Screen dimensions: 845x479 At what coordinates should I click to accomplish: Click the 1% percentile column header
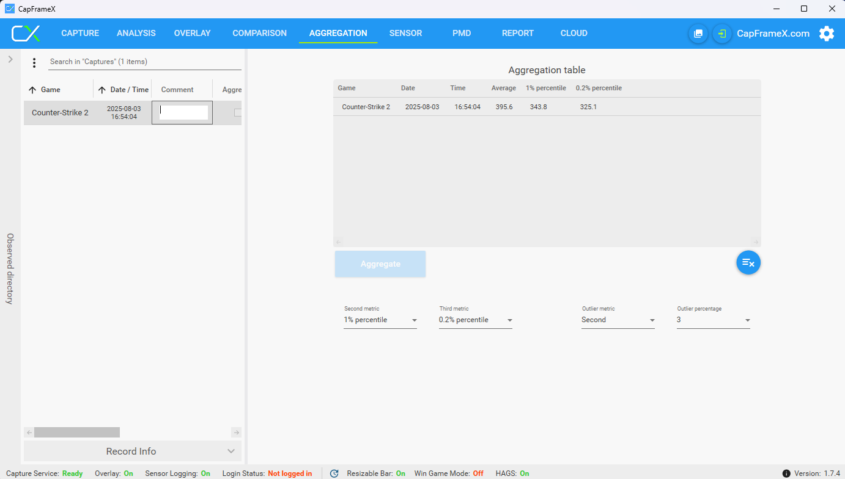[546, 88]
